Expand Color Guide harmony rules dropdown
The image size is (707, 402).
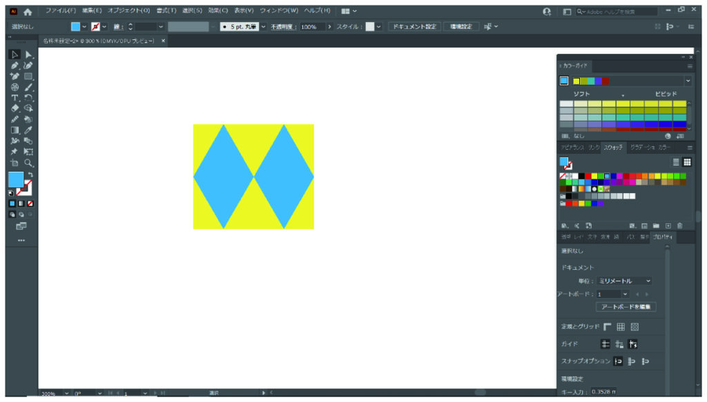coord(688,81)
